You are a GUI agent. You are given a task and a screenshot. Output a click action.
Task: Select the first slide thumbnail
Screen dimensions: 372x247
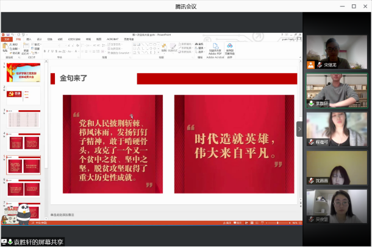pyautogui.click(x=23, y=74)
